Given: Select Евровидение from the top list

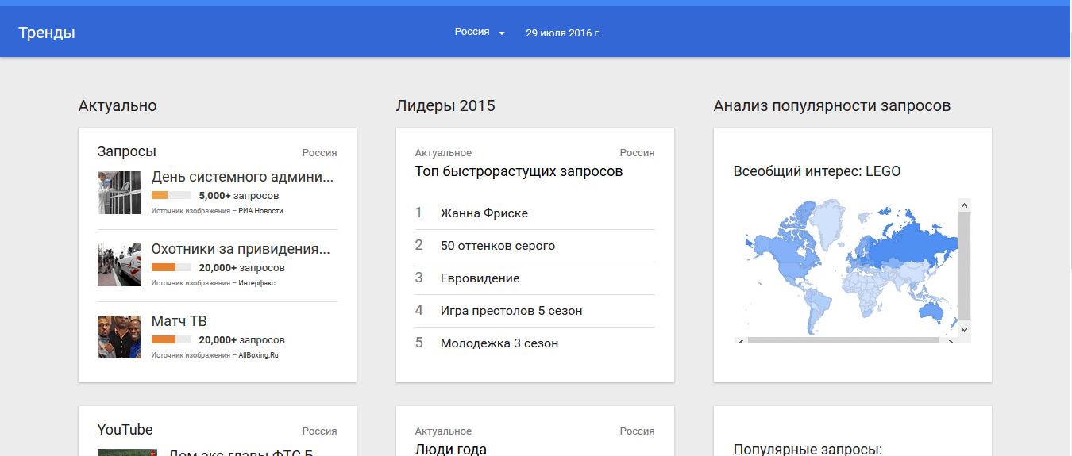Looking at the screenshot, I should pyautogui.click(x=480, y=278).
